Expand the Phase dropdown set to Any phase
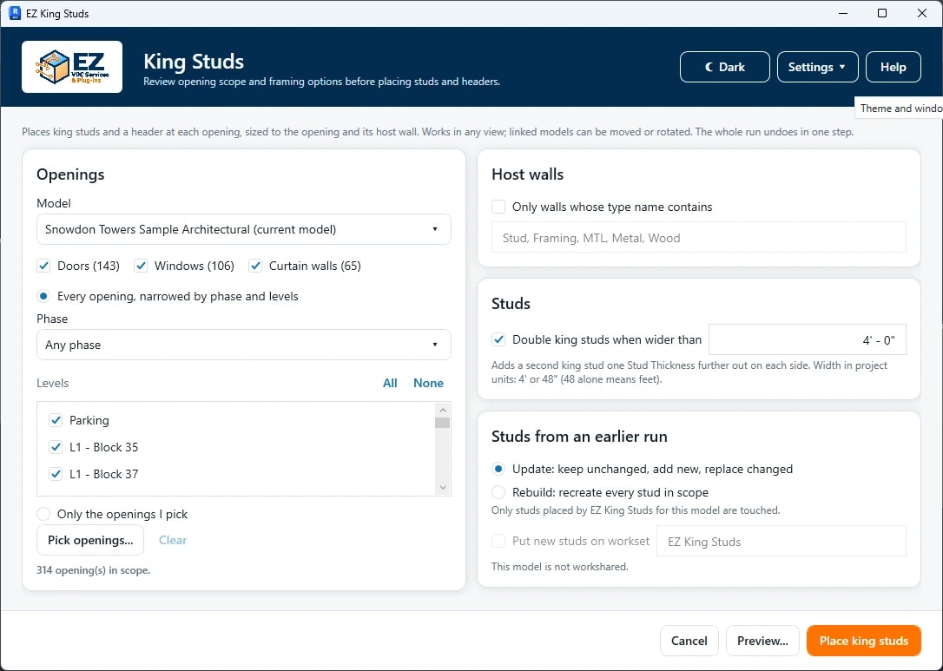The image size is (943, 671). point(244,345)
